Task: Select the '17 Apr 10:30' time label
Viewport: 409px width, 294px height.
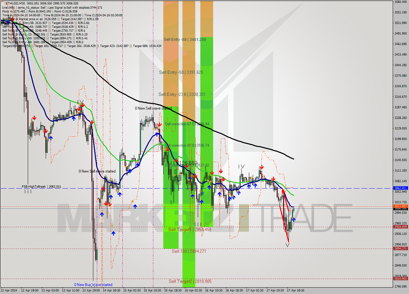Action: pos(275,290)
